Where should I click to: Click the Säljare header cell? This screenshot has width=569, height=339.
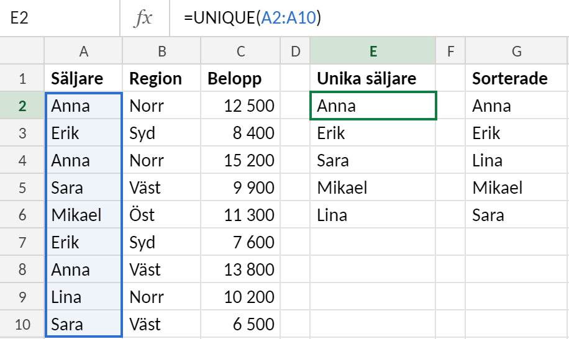(x=83, y=78)
